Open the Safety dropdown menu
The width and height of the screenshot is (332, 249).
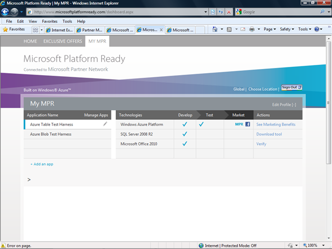pos(286,30)
